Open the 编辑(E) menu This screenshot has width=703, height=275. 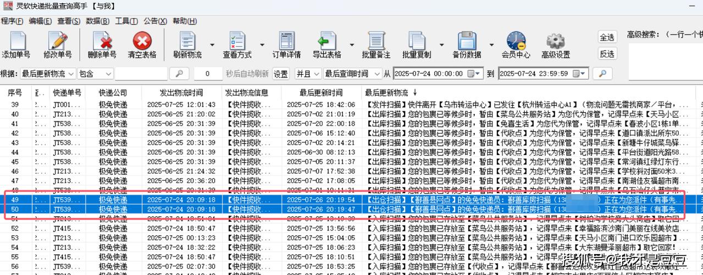pos(40,21)
